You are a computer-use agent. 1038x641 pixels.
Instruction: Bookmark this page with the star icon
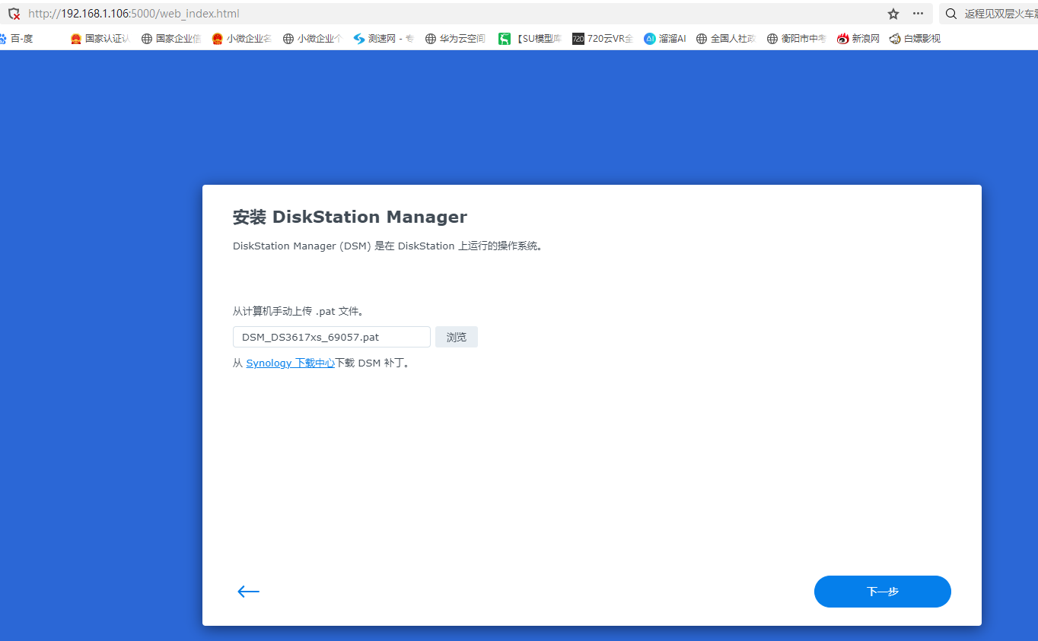893,14
